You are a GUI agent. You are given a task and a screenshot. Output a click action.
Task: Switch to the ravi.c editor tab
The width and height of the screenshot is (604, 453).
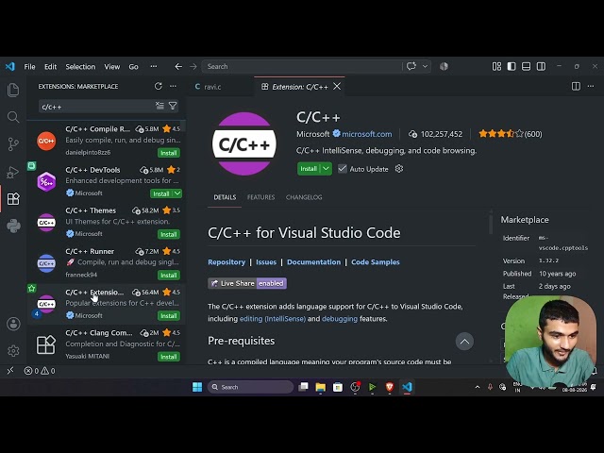point(212,87)
